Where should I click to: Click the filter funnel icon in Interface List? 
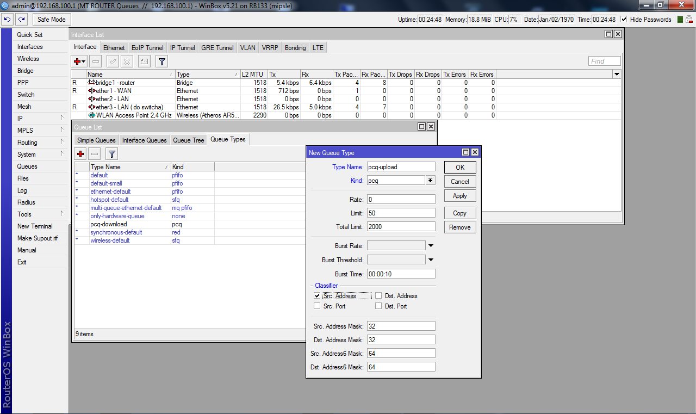coord(161,61)
